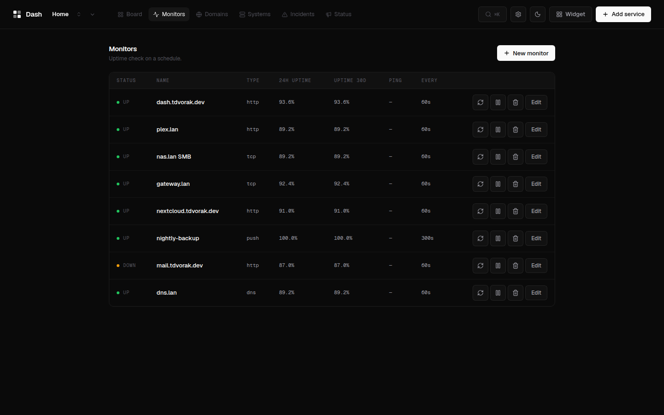The width and height of the screenshot is (664, 415).
Task: Delete the nextcloud.tdvorak.dev monitor
Action: click(x=516, y=211)
